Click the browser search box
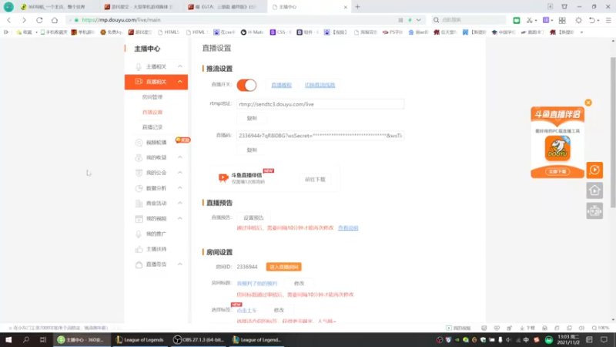This screenshot has height=347, width=616. (x=470, y=20)
